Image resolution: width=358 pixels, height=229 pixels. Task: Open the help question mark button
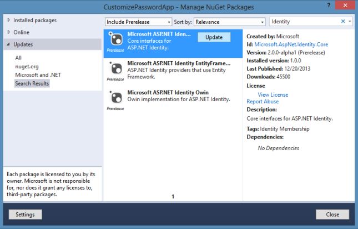[x=329, y=5]
